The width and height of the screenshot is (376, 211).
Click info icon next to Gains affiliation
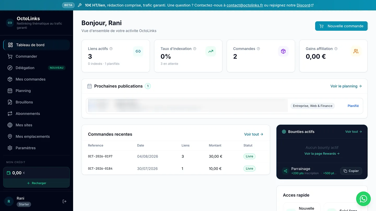click(x=336, y=49)
